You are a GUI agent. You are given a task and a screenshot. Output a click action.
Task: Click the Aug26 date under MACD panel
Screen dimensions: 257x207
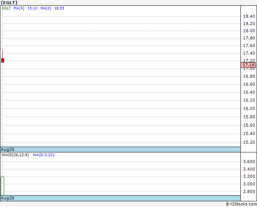(8, 198)
